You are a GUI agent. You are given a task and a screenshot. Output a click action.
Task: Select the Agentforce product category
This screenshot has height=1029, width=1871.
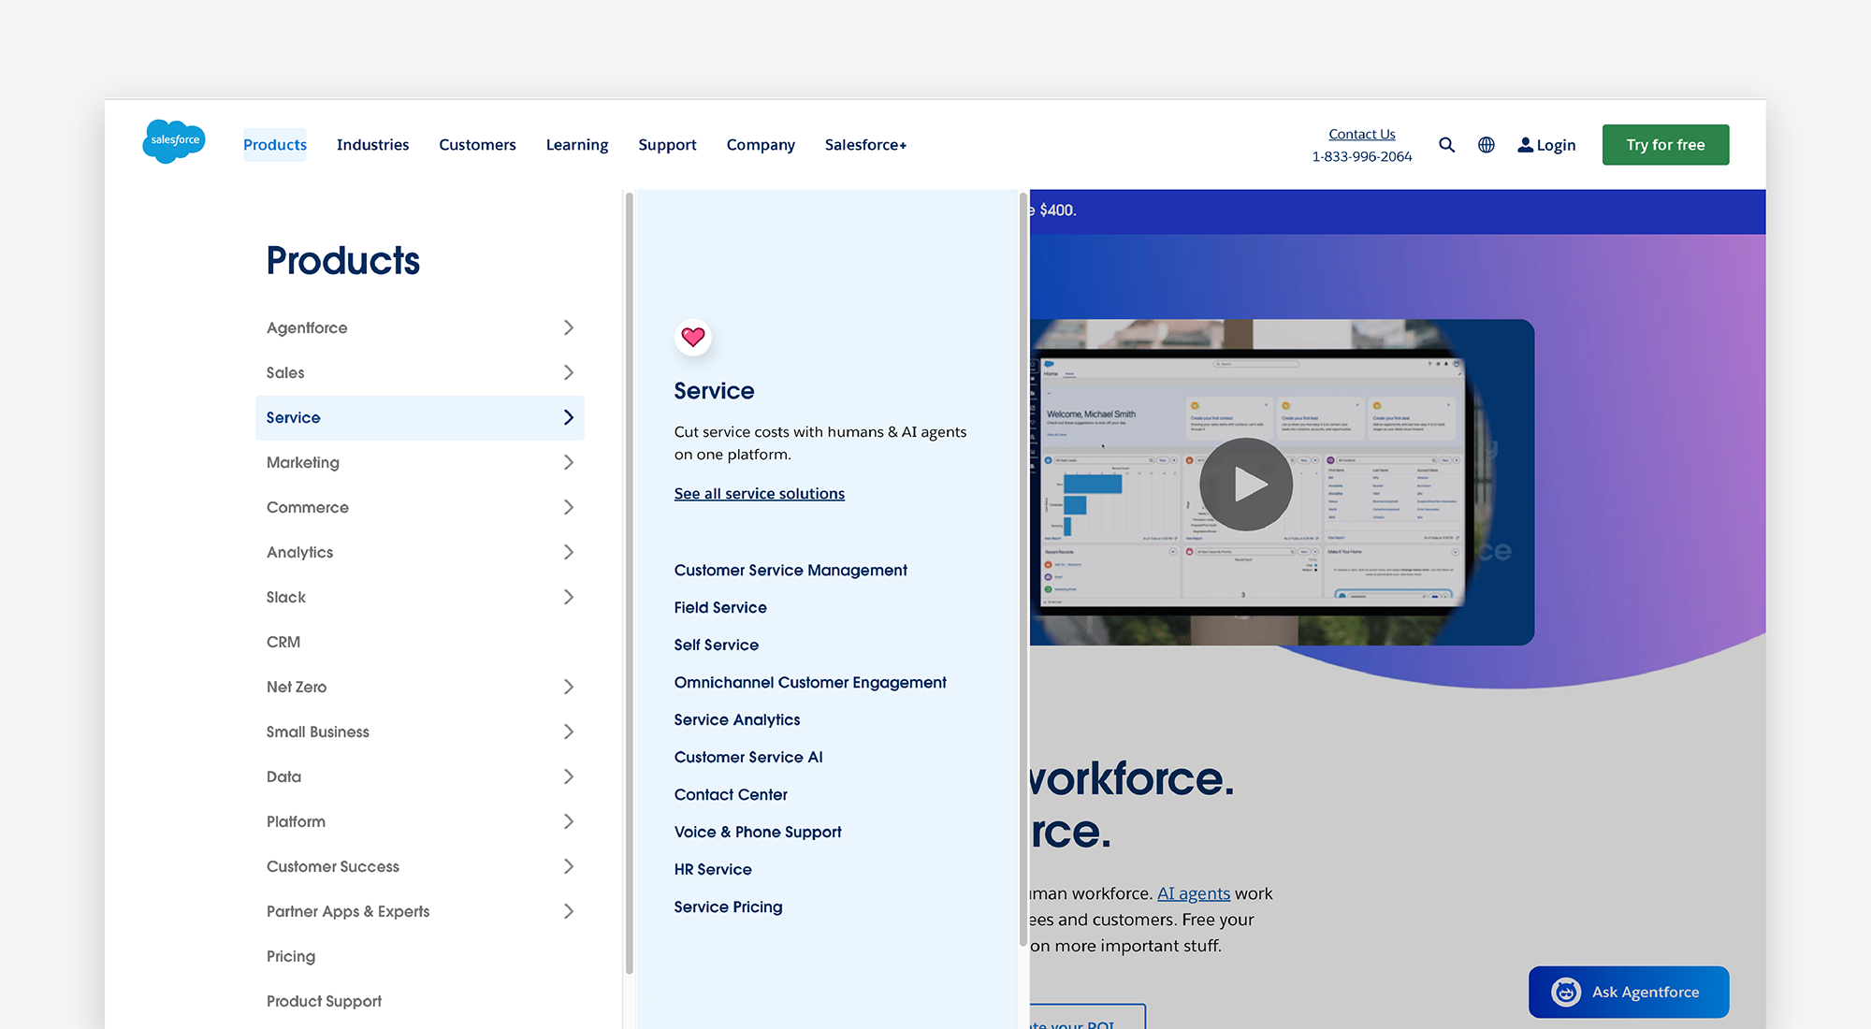420,327
